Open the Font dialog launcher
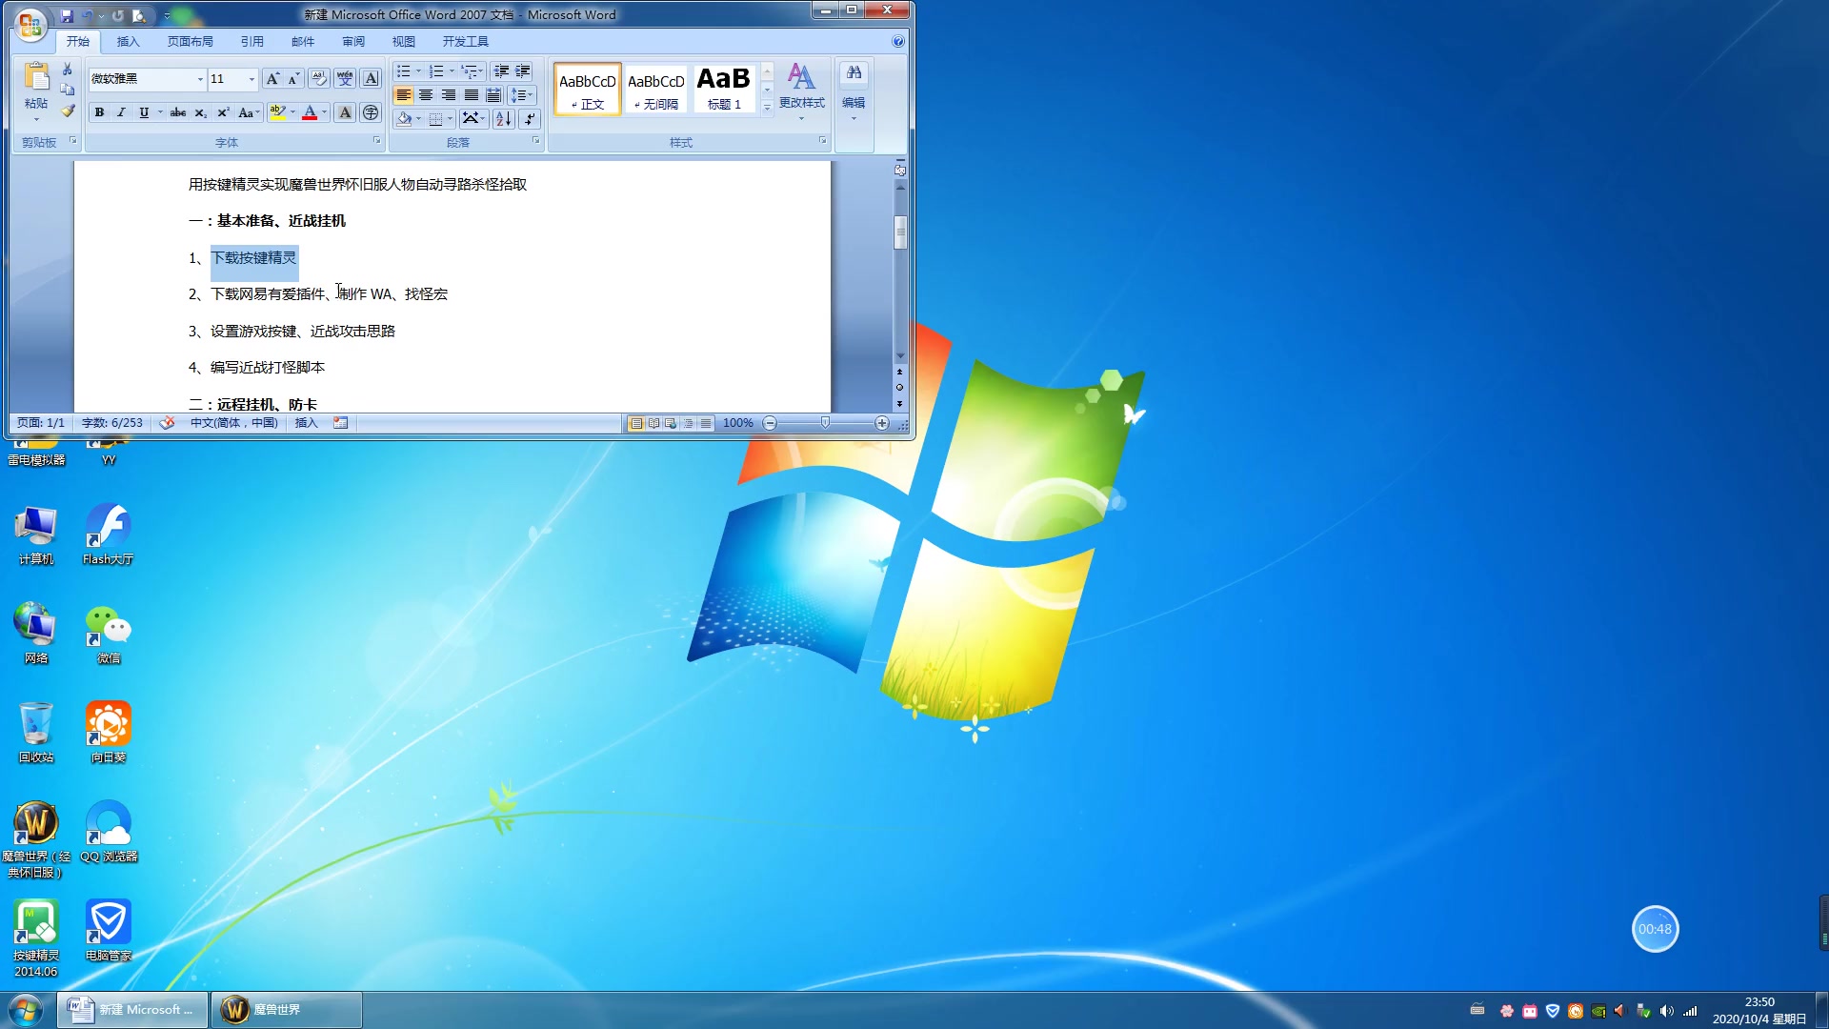The height and width of the screenshot is (1029, 1829). pos(377,140)
